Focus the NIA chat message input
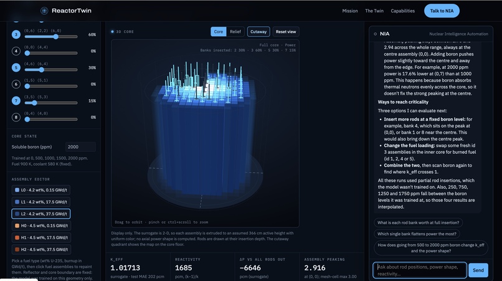This screenshot has height=281, width=502. (x=419, y=270)
